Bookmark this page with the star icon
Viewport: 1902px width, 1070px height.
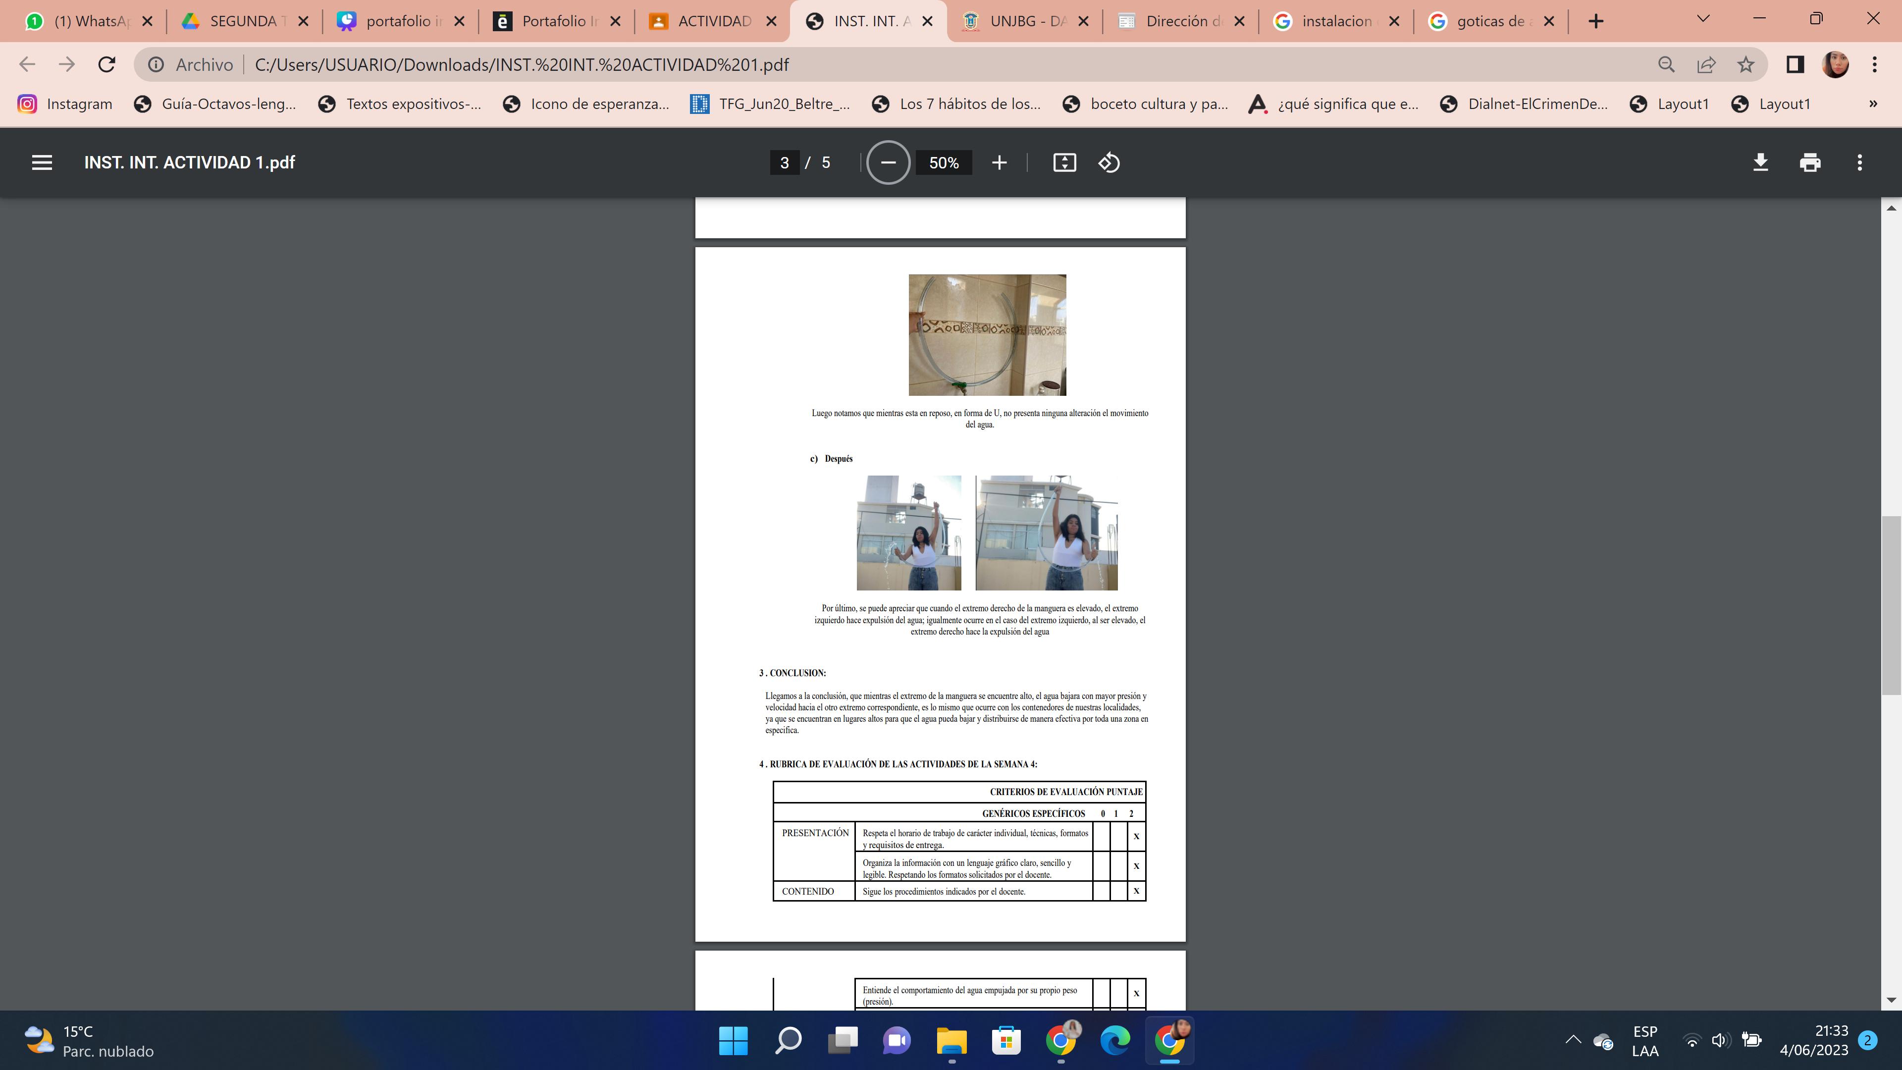[1745, 65]
